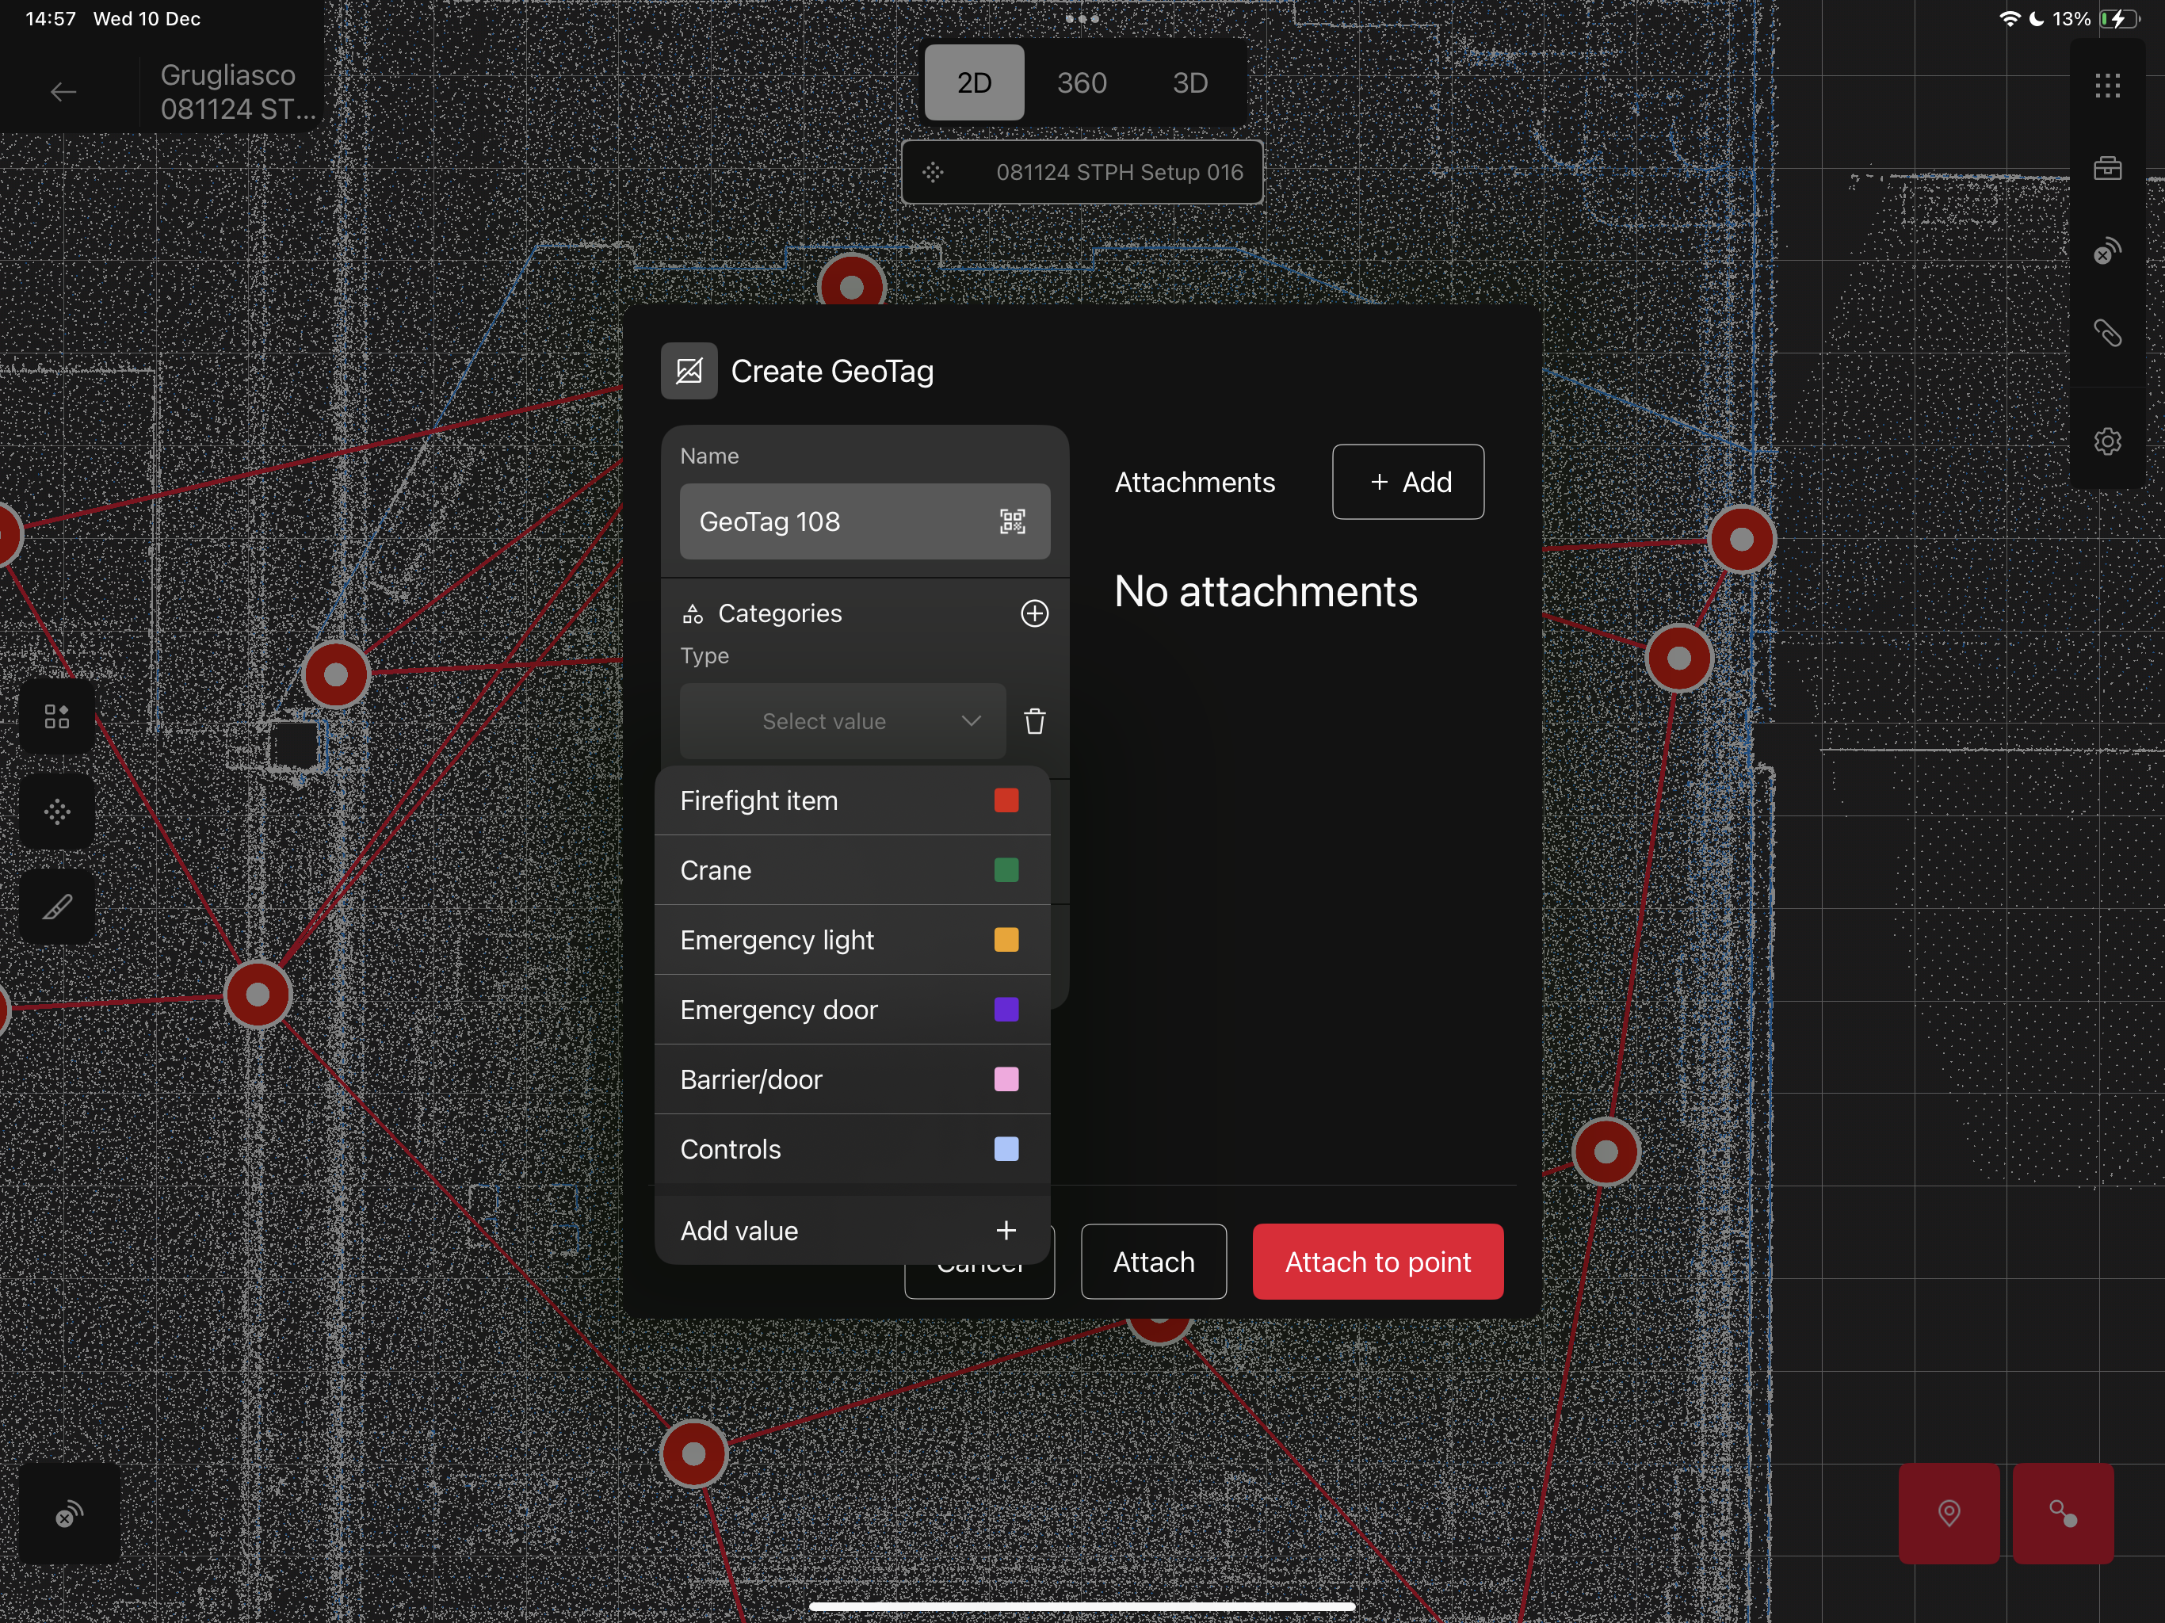The width and height of the screenshot is (2165, 1623).
Task: Add a new category with plus icon
Action: [1034, 613]
